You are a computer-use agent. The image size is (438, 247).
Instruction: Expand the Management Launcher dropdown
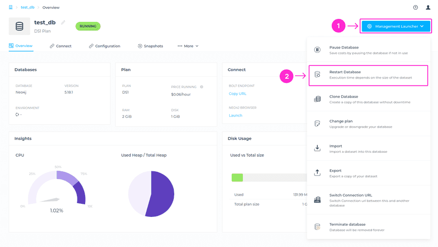click(396, 26)
